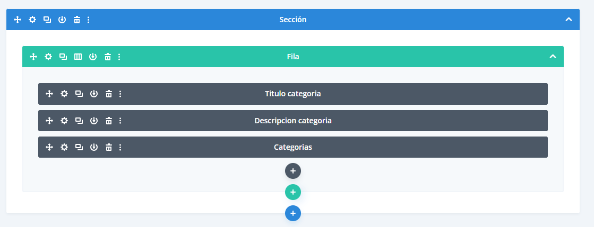Collapse the Sección with chevron
Screen dimensions: 594x227
pos(569,19)
